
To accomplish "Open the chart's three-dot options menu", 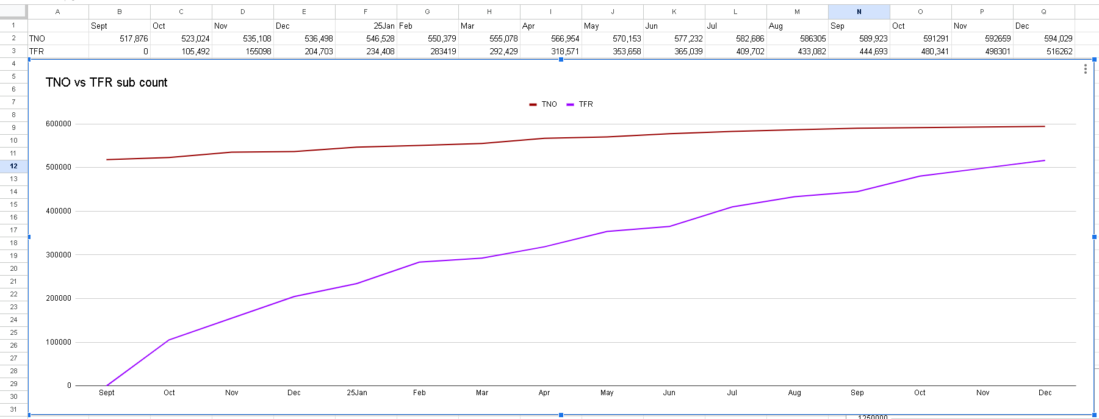I will (1085, 69).
